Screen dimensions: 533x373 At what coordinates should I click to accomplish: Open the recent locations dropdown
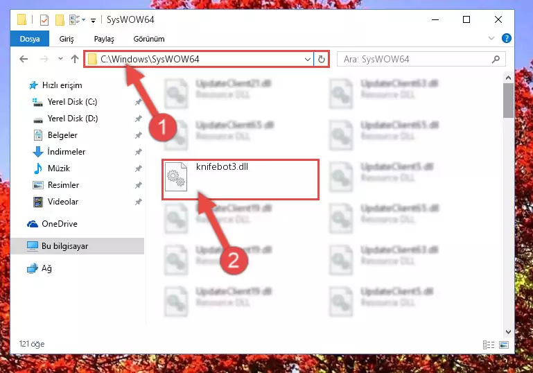pyautogui.click(x=60, y=59)
